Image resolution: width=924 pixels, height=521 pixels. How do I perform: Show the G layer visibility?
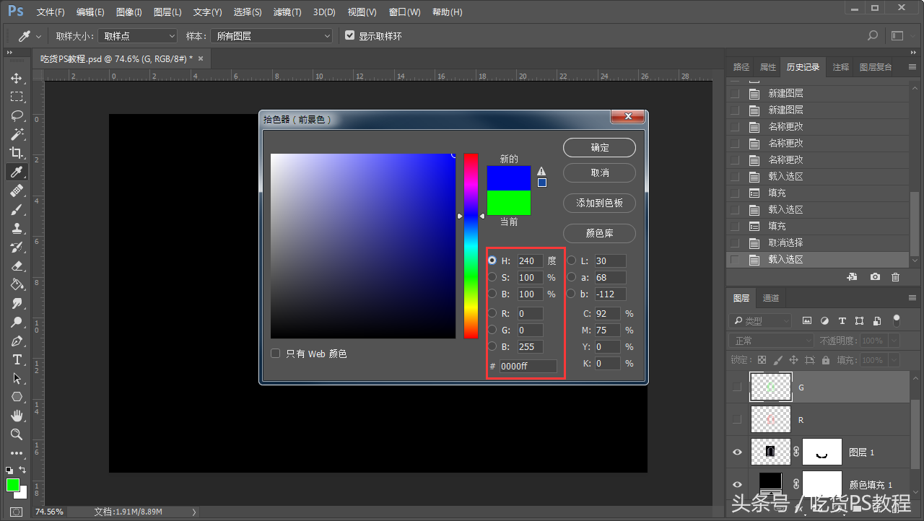(737, 387)
